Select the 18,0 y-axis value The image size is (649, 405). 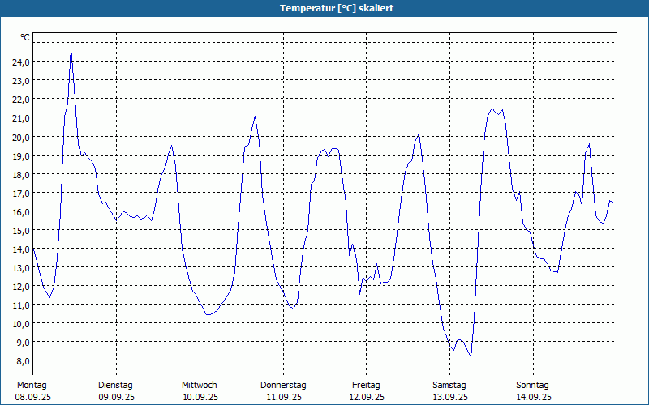[x=21, y=174]
